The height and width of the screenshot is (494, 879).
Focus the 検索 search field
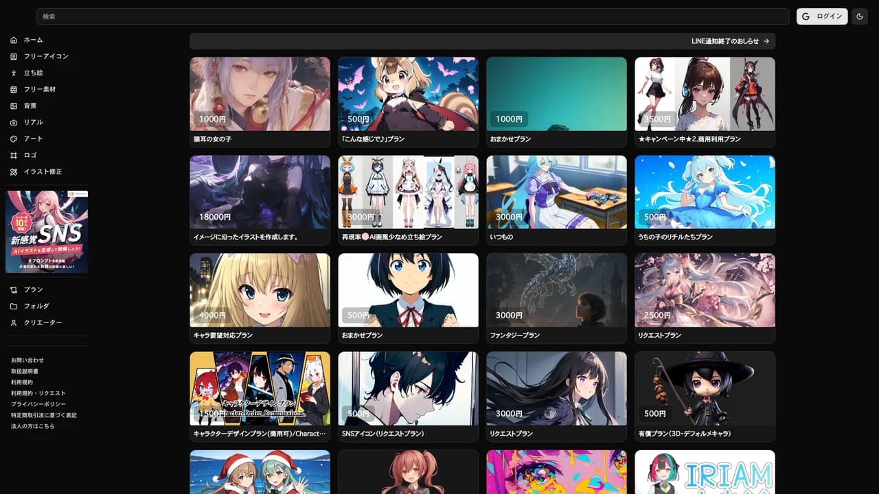413,16
